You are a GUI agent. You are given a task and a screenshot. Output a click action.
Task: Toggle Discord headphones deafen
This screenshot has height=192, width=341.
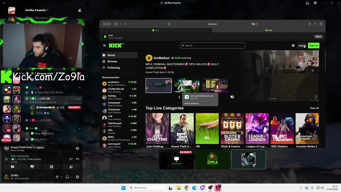[67, 177]
